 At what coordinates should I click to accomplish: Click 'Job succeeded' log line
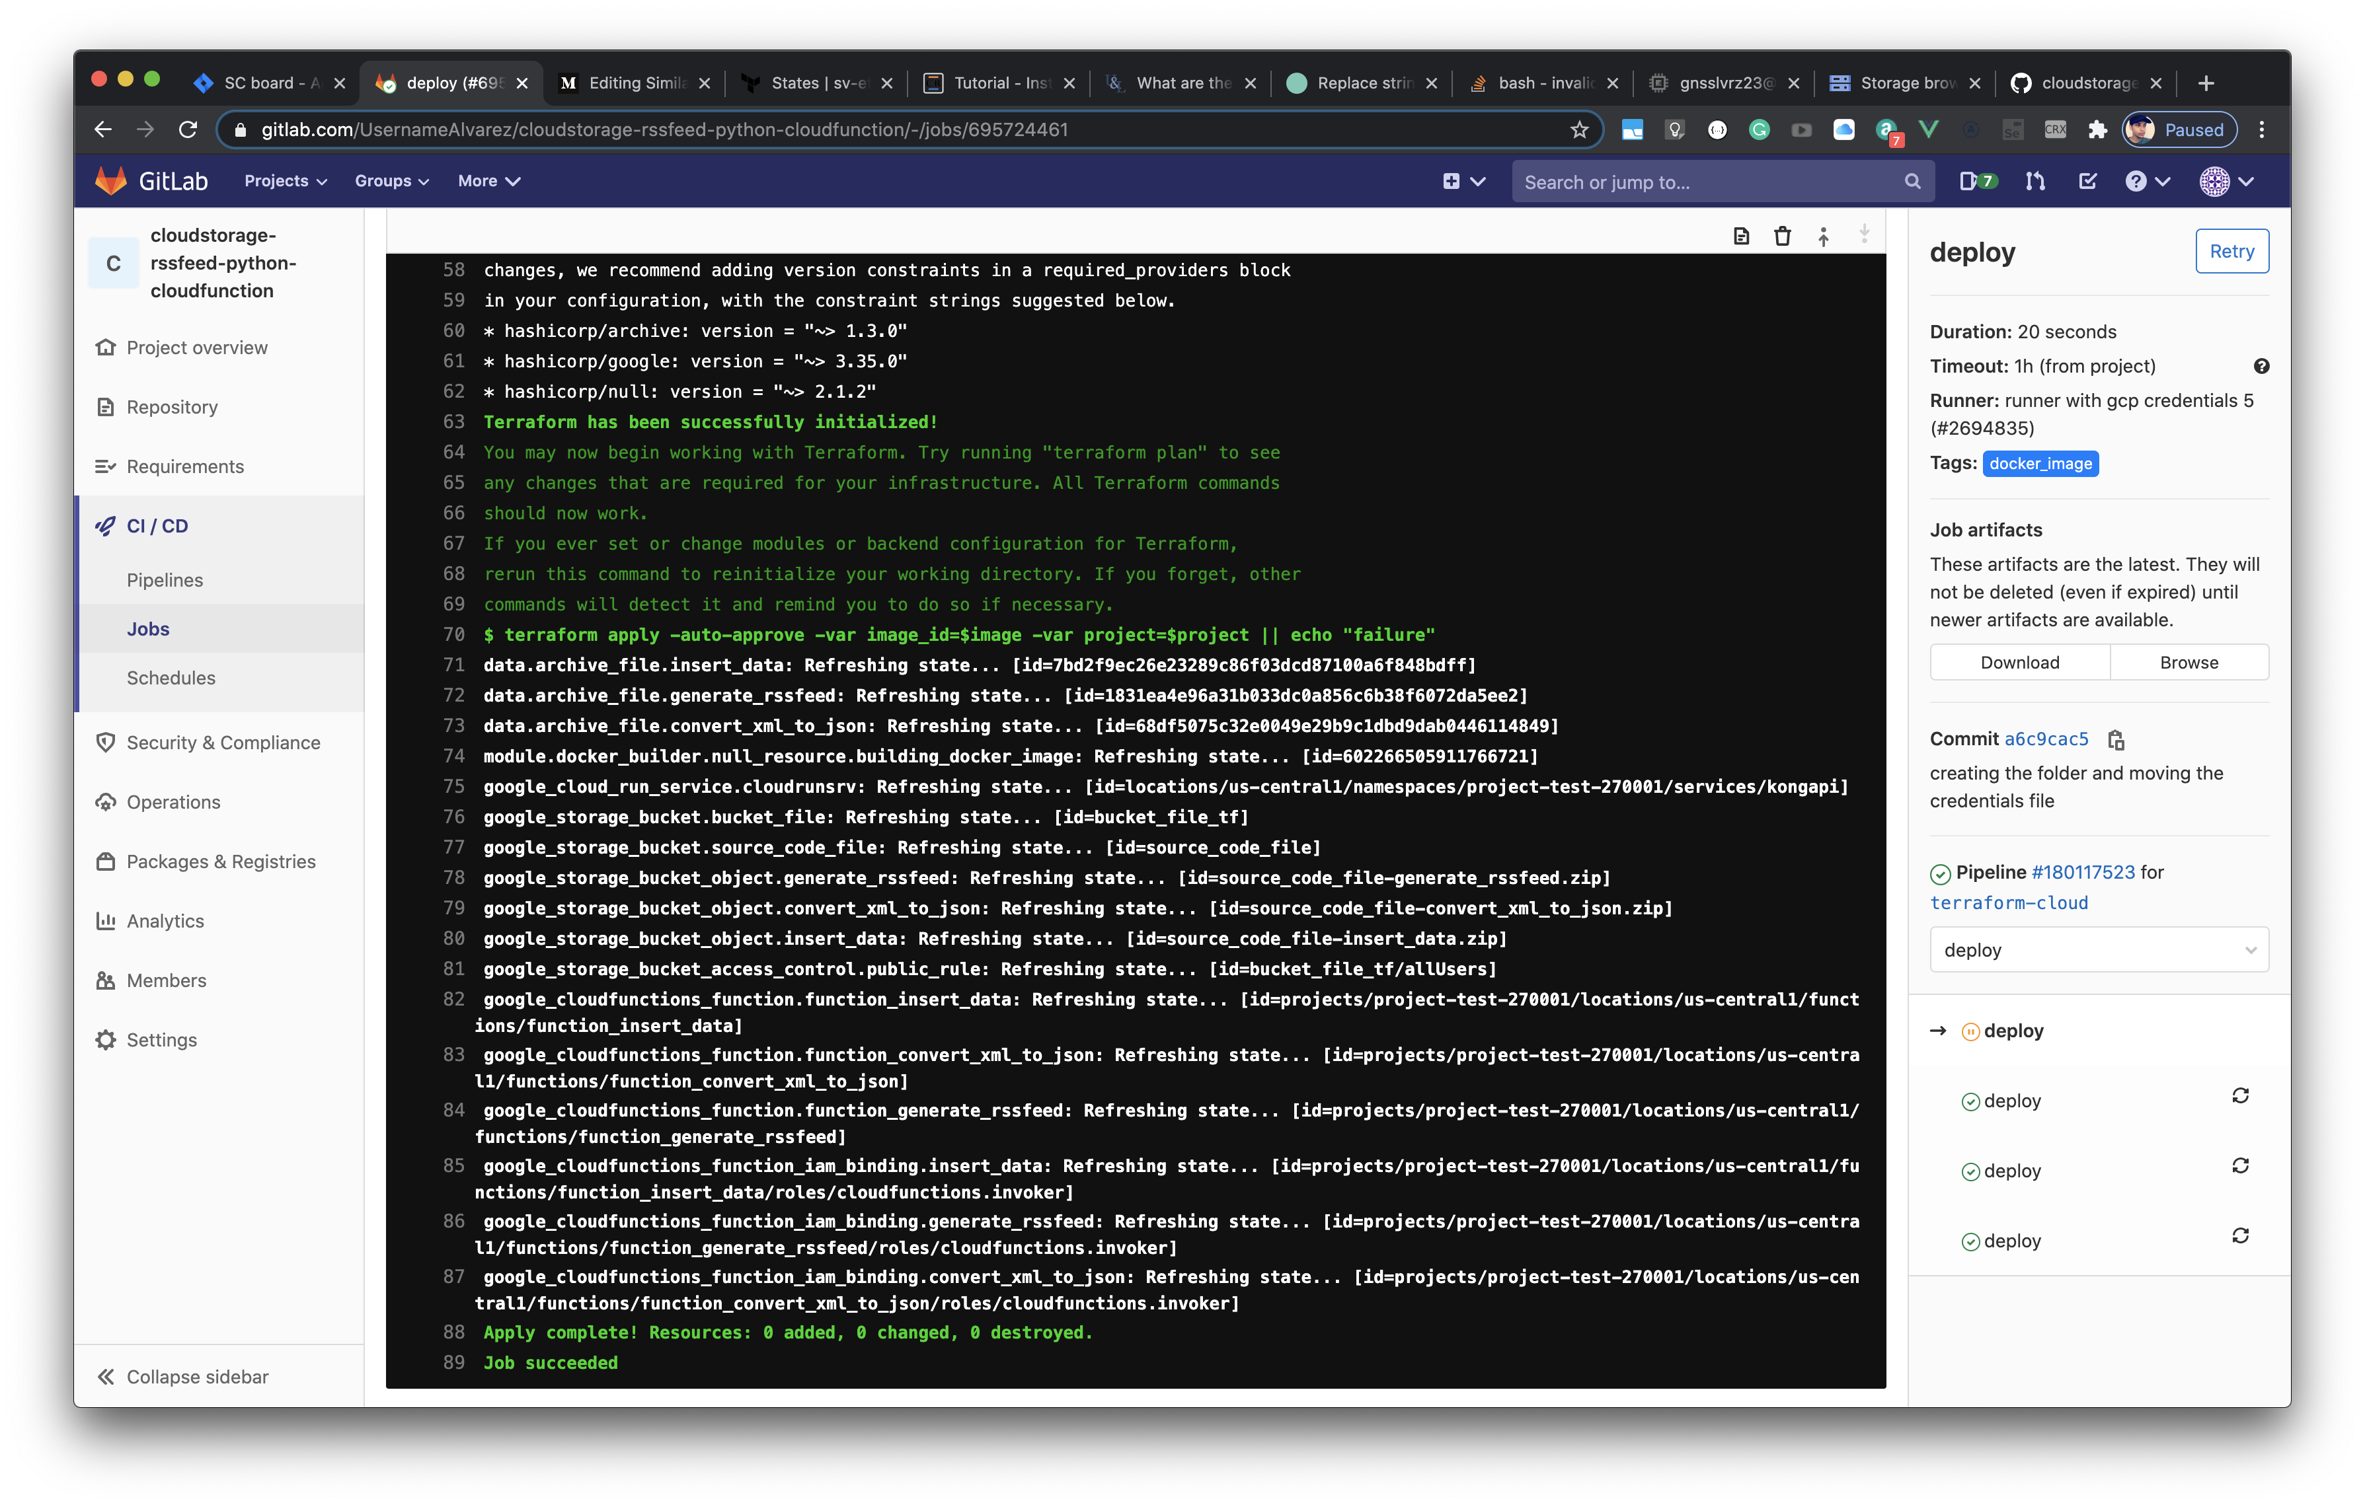tap(550, 1363)
